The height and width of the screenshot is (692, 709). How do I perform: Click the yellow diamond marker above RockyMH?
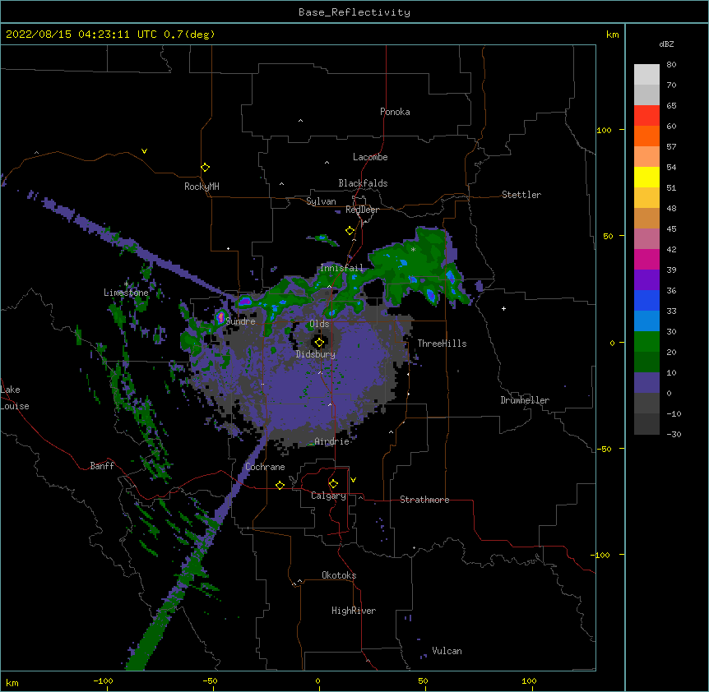206,168
